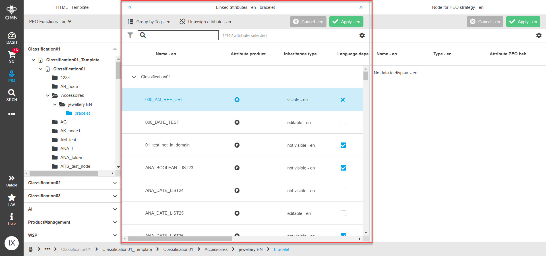Expand the ProductManagement section

(x=115, y=222)
